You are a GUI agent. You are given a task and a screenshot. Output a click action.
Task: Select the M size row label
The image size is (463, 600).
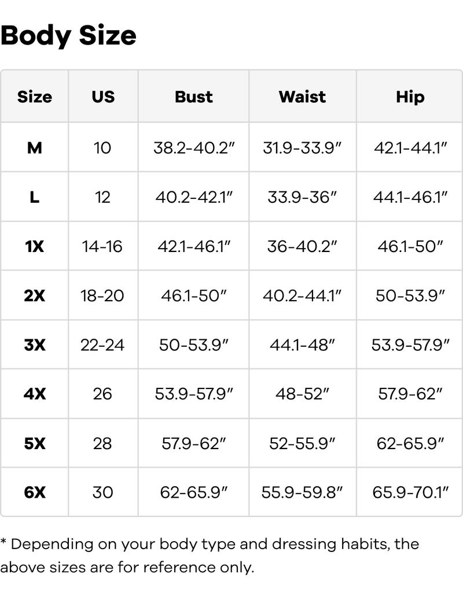point(35,147)
